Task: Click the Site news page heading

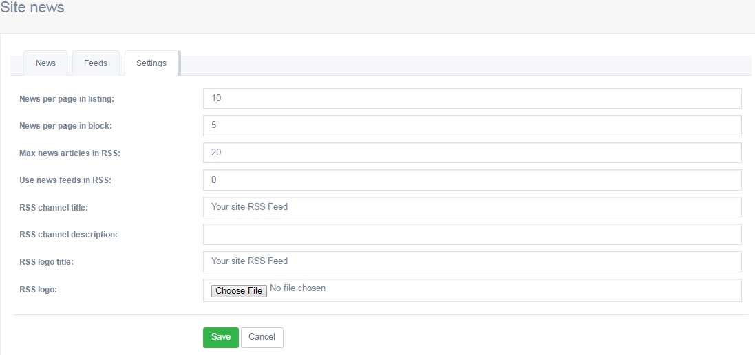Action: coord(32,8)
